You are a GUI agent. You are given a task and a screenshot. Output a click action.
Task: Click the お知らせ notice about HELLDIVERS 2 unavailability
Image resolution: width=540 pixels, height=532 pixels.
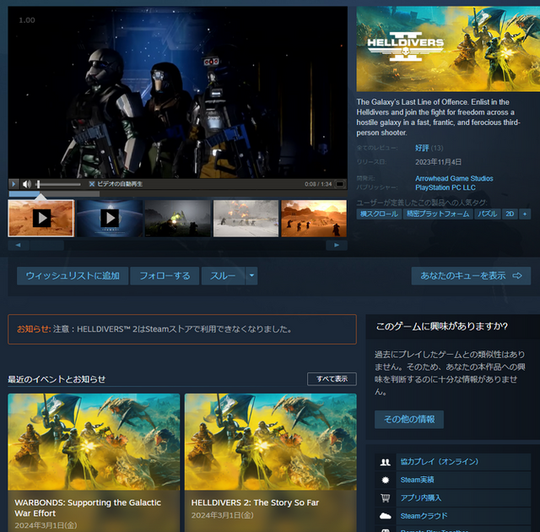point(182,329)
